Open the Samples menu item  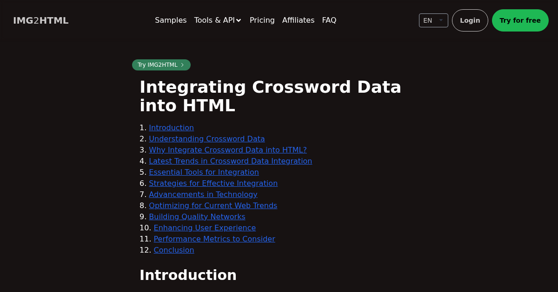(x=171, y=20)
